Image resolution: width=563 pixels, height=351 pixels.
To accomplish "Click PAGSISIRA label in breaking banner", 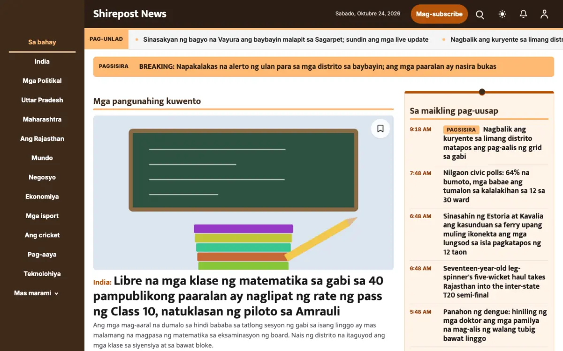I will [114, 66].
